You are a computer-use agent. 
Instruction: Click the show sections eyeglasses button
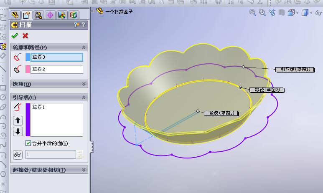(x=18, y=155)
